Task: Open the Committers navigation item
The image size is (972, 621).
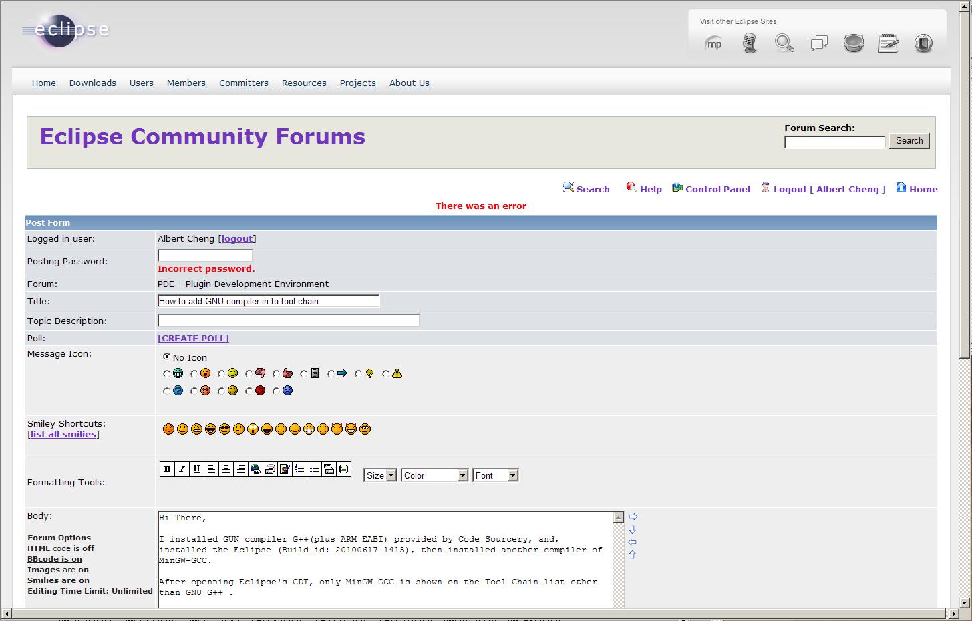Action: (x=244, y=83)
